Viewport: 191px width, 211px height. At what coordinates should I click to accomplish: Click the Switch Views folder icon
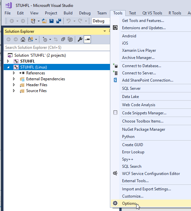point(31,39)
